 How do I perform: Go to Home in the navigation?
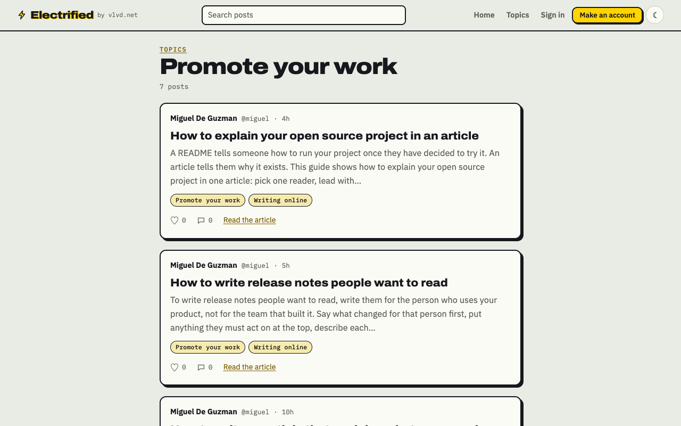[x=484, y=15]
